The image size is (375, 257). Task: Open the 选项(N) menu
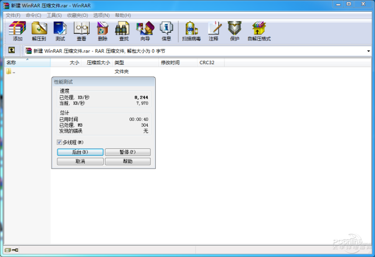click(x=101, y=15)
